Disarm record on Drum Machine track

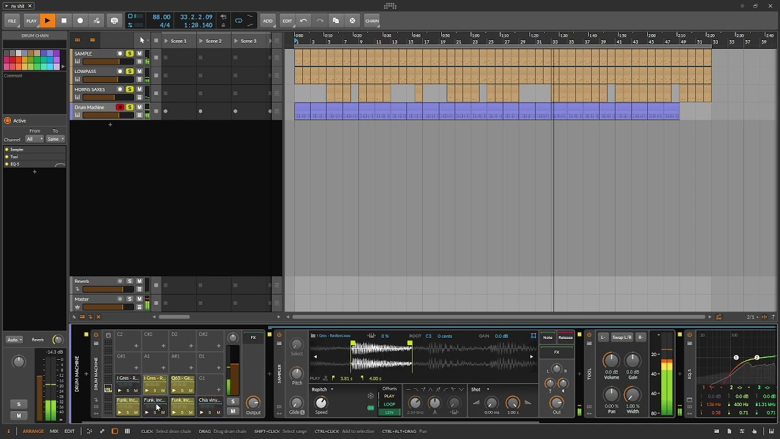click(119, 107)
